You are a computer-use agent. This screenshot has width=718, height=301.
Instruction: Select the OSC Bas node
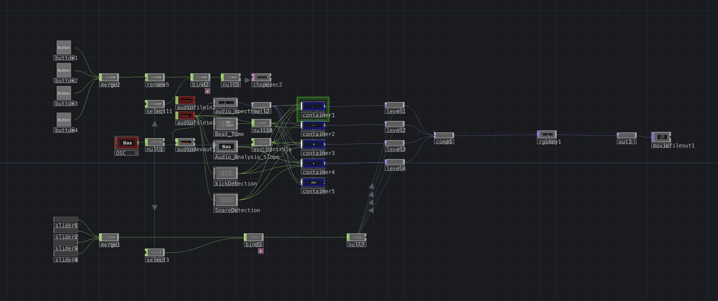click(127, 143)
